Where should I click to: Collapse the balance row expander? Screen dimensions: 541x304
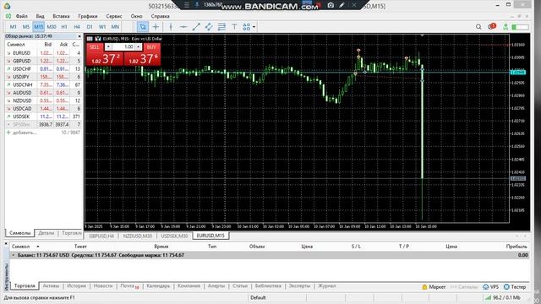point(14,255)
